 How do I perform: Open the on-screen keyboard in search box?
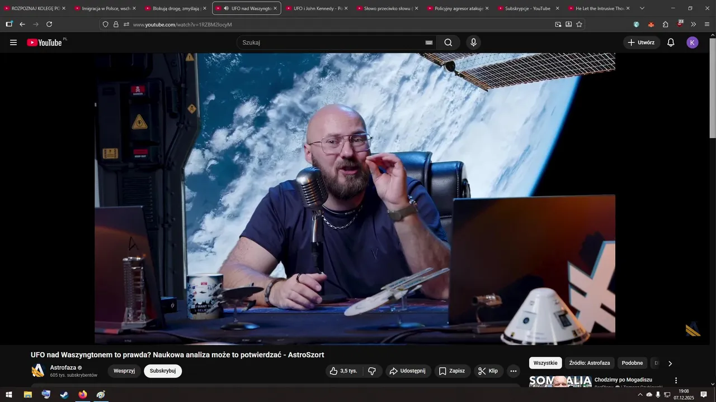pos(429,42)
